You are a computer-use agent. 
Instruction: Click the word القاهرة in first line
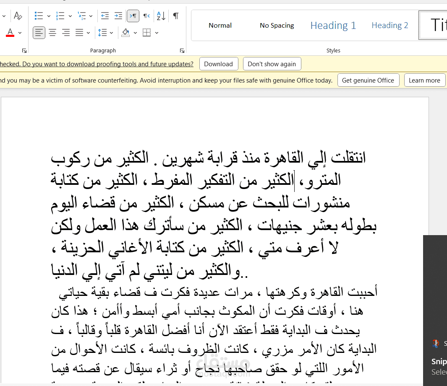pos(283,158)
